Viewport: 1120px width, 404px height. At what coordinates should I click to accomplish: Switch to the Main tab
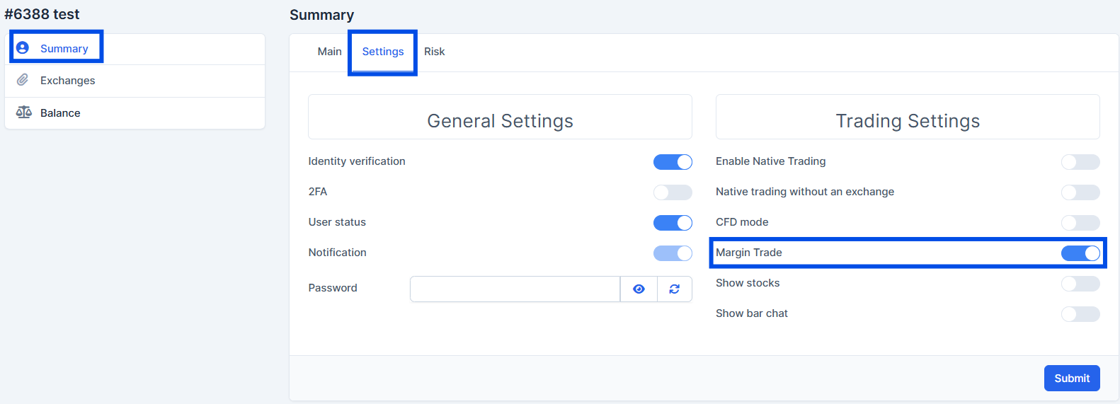tap(329, 52)
